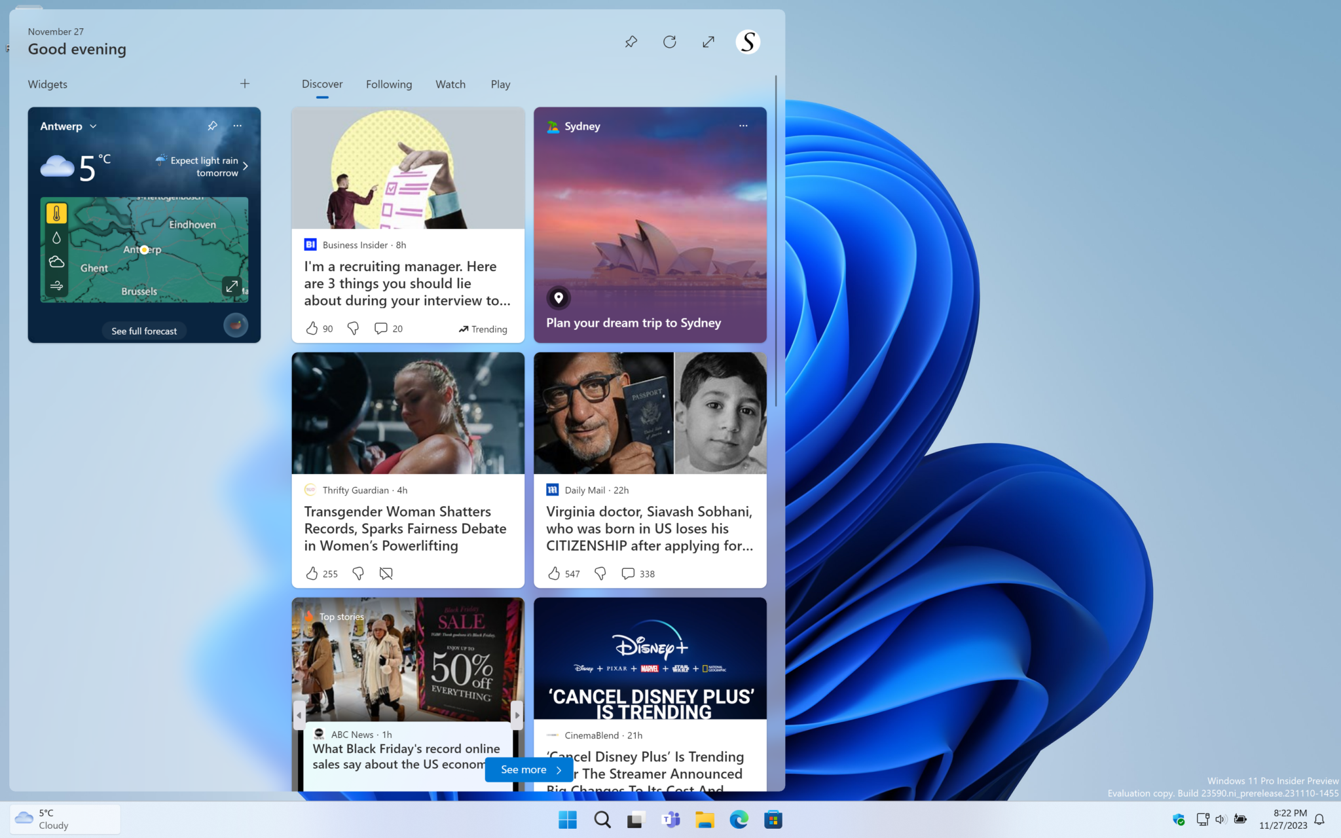
Task: Dislike the Daily Mail citizenship article
Action: (x=599, y=574)
